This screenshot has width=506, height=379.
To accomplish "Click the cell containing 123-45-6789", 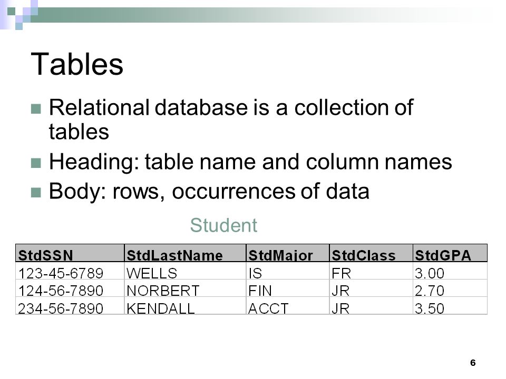I will 70,271.
